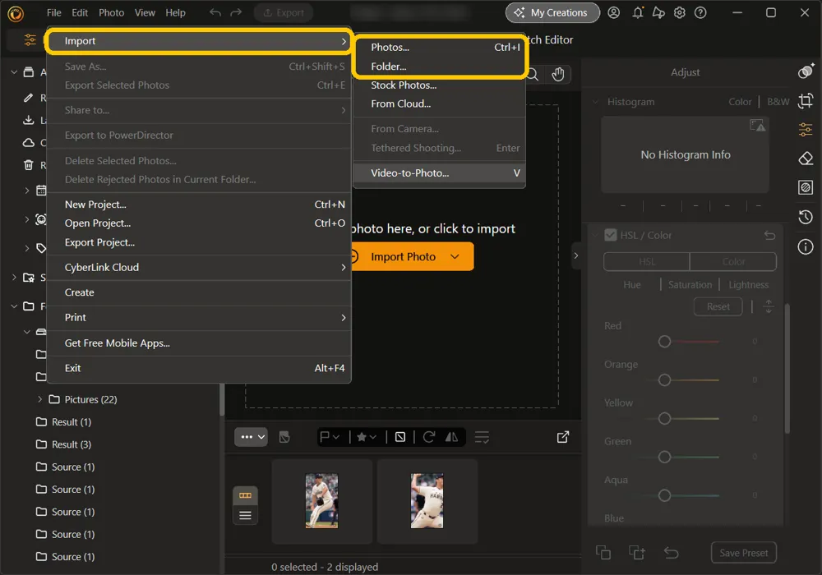Click the flip icon in filmstrip toolbar
Image resolution: width=822 pixels, height=575 pixels.
[451, 437]
